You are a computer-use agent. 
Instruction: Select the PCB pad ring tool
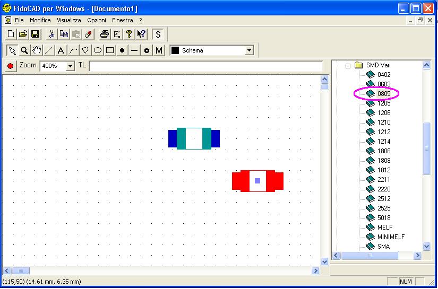147,50
